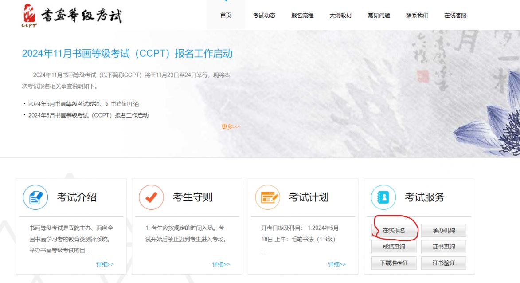This screenshot has height=283, width=520.
Task: Click the 考生守则 rule text
Action: (x=187, y=234)
